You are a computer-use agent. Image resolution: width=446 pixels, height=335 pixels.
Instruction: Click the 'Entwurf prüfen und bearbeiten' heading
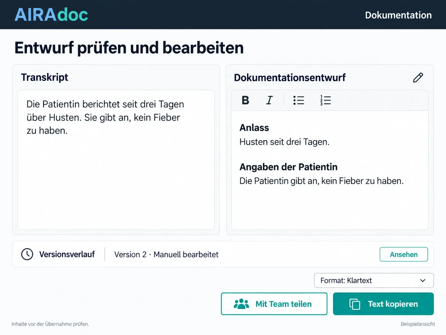(129, 48)
